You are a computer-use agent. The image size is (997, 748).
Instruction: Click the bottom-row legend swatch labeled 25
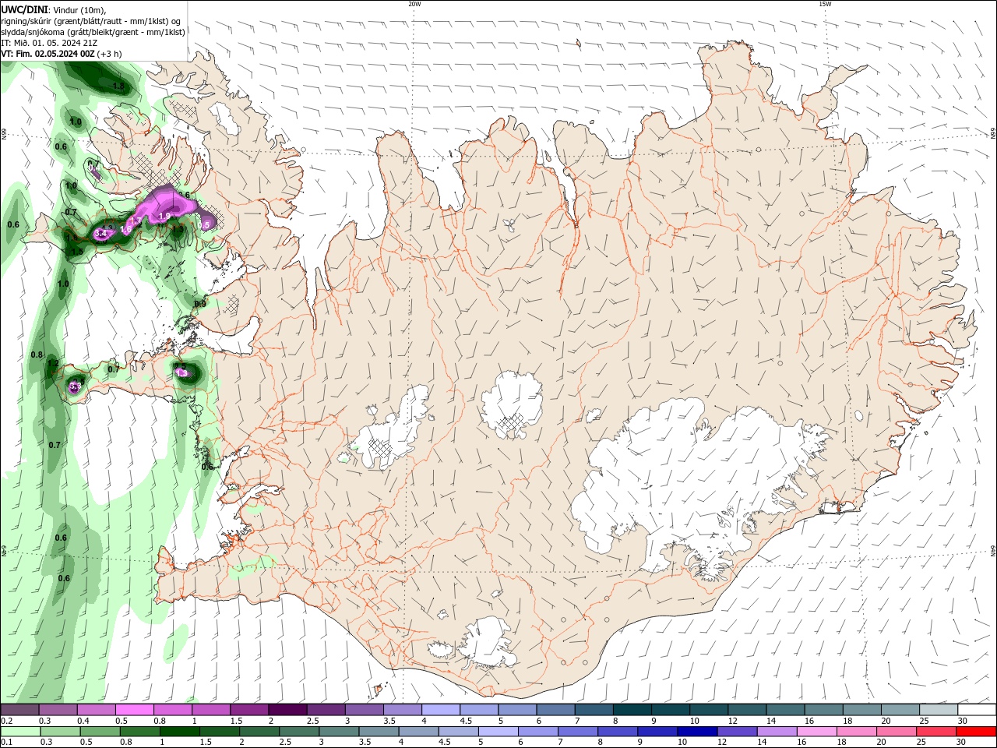tap(937, 732)
